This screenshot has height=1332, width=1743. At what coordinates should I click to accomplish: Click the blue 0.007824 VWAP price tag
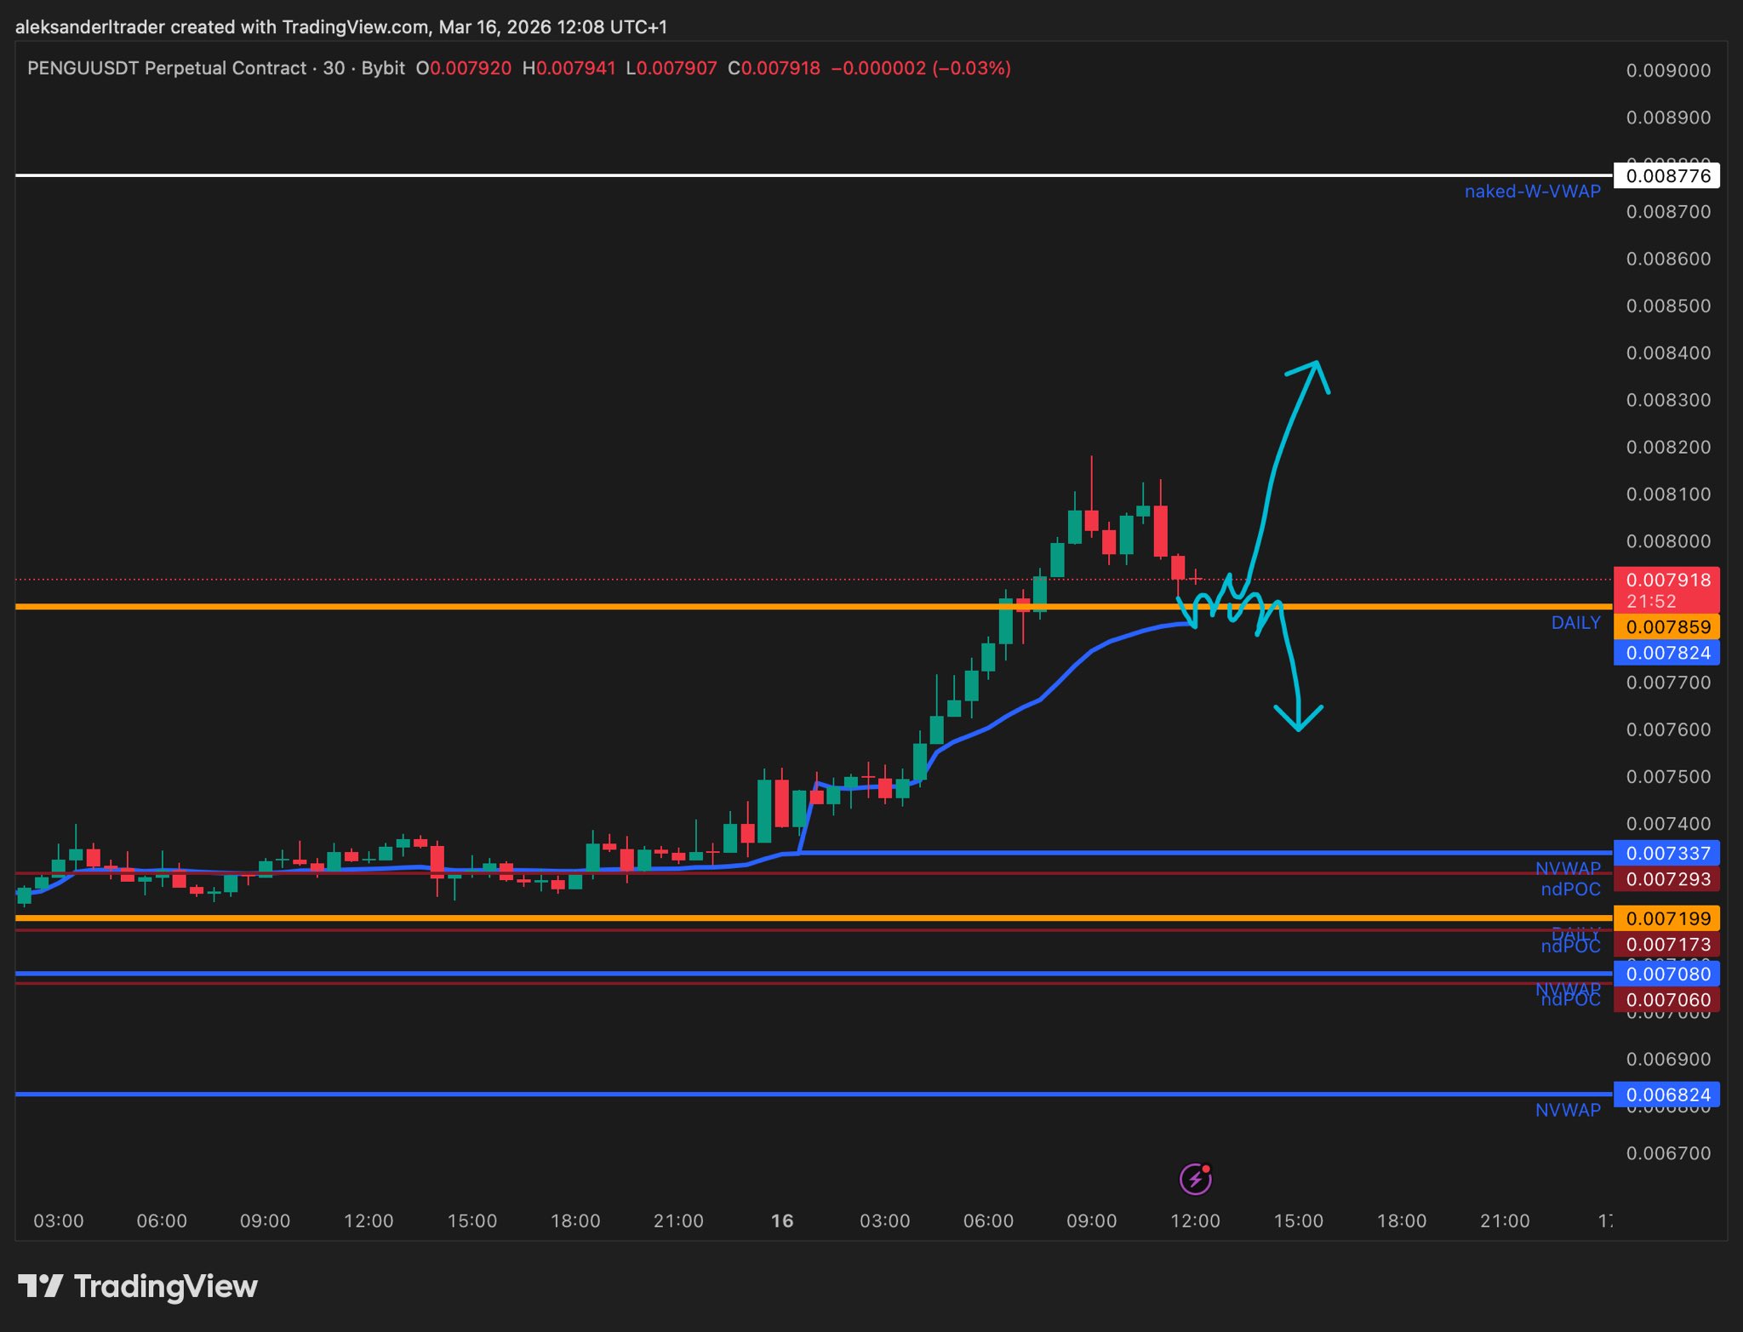pyautogui.click(x=1666, y=653)
